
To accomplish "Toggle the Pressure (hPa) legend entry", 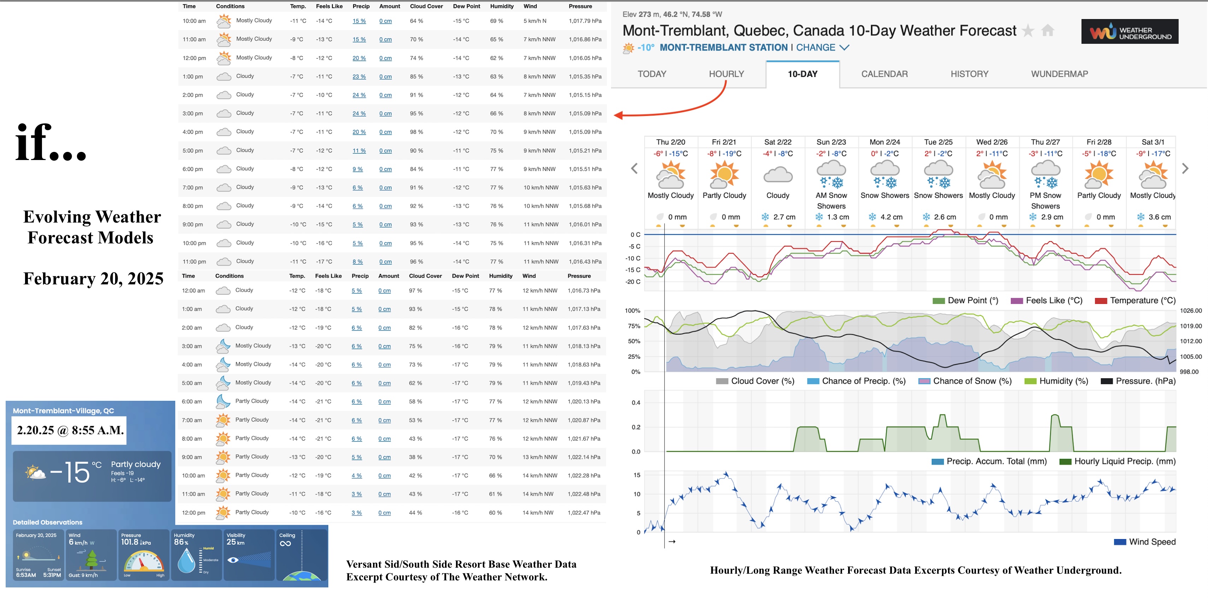I will click(x=1138, y=381).
